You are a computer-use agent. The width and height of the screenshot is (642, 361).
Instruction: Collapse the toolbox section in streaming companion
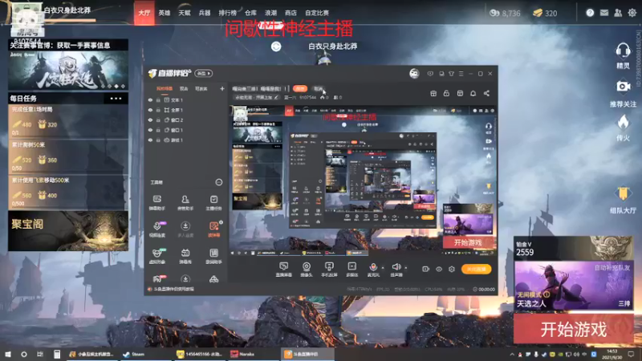pyautogui.click(x=218, y=182)
